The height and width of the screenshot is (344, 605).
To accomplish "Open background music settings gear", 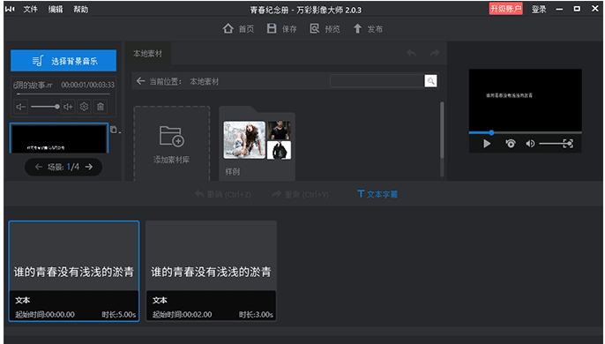I will tap(84, 107).
